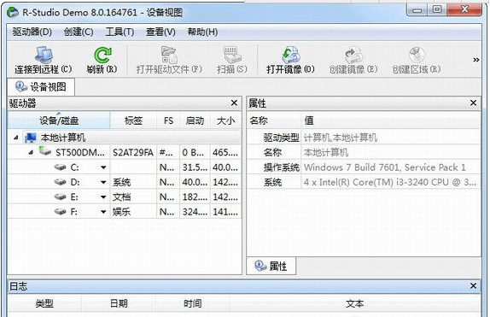Viewport: 490px width, 317px height.
Task: Select the Local Computer (本地计算机) icon
Action: 31,138
